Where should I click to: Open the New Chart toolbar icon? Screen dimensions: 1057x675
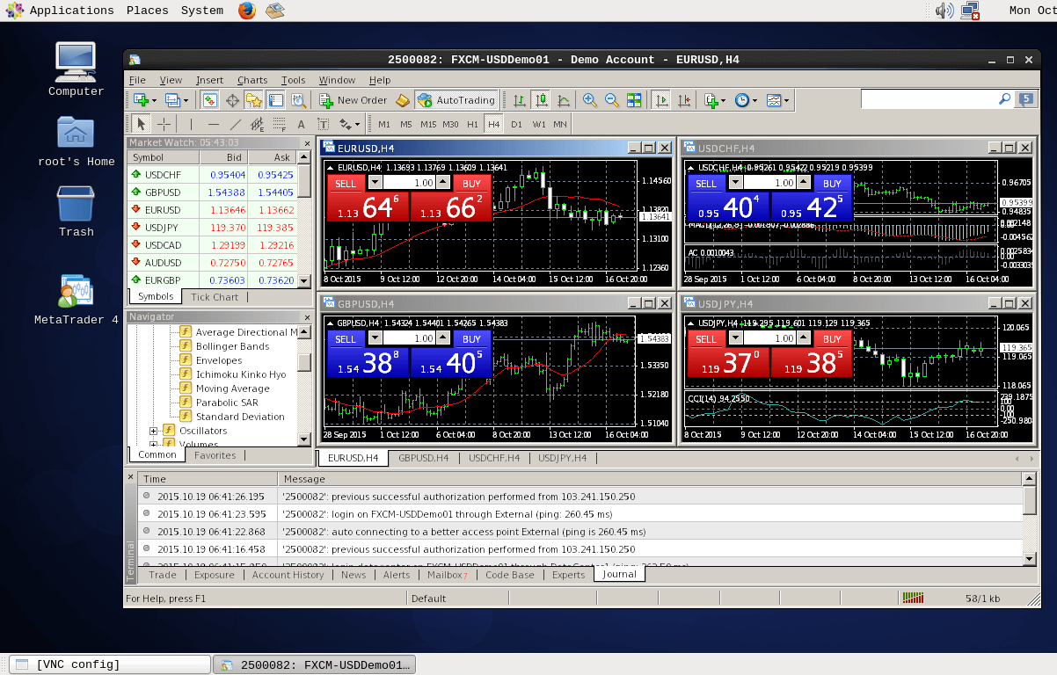(144, 100)
